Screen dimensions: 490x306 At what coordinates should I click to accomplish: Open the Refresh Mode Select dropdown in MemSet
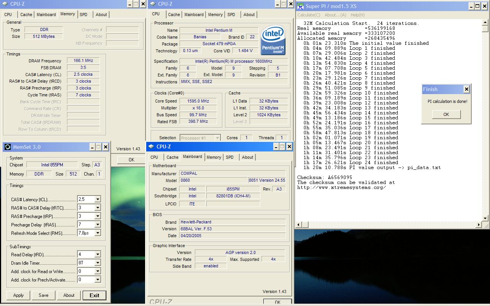pyautogui.click(x=98, y=233)
